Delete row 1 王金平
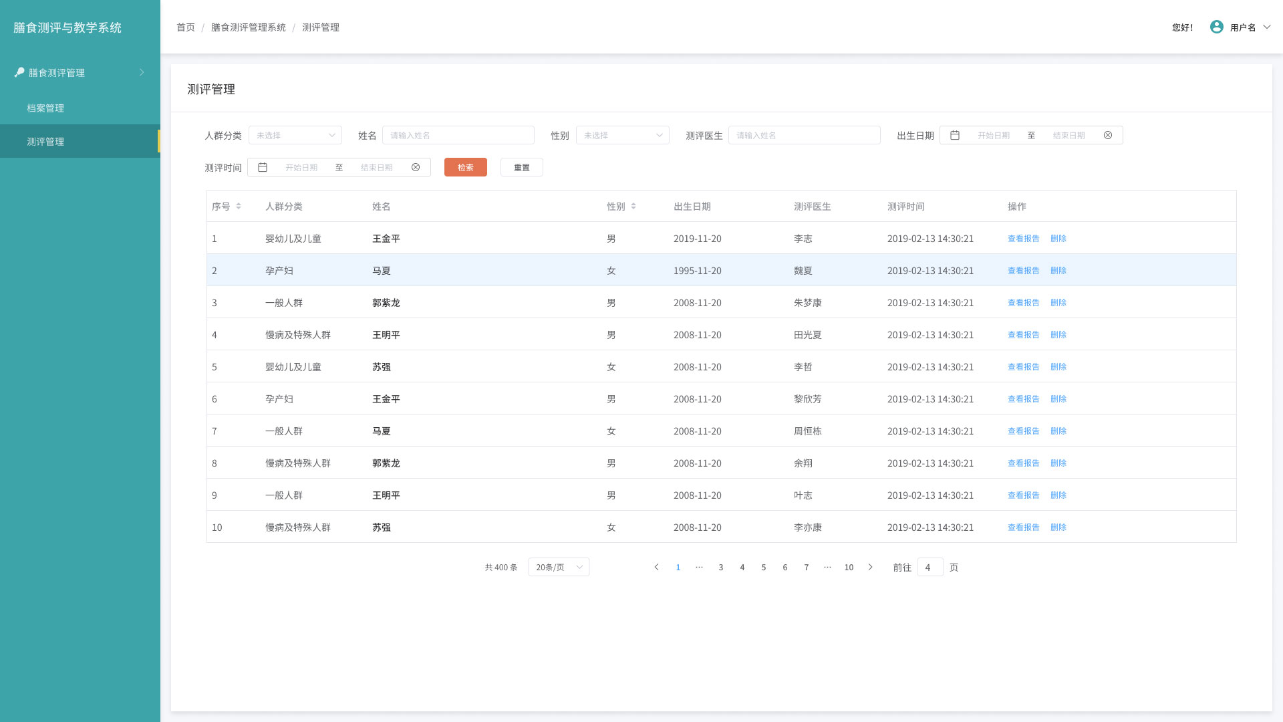 coord(1058,239)
